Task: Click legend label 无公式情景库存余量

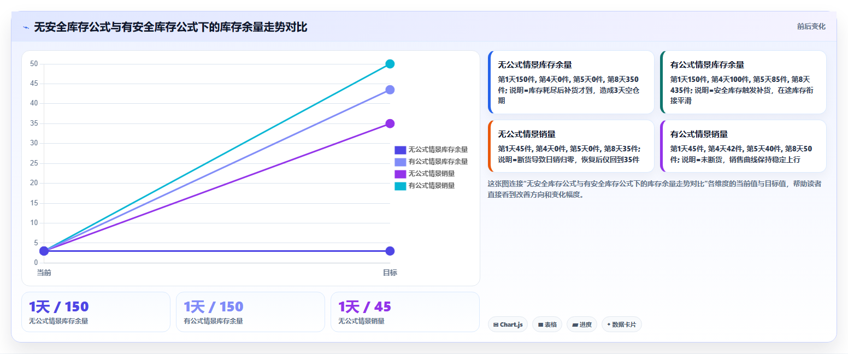Action: pyautogui.click(x=438, y=150)
